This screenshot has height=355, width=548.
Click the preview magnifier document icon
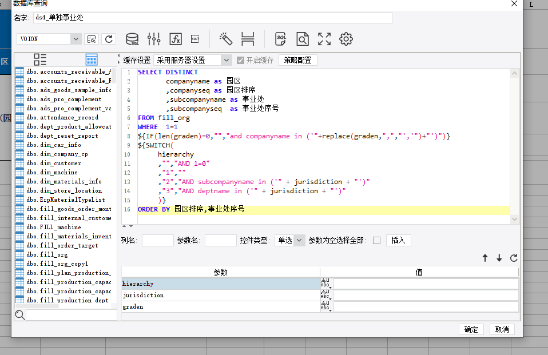pyautogui.click(x=302, y=39)
